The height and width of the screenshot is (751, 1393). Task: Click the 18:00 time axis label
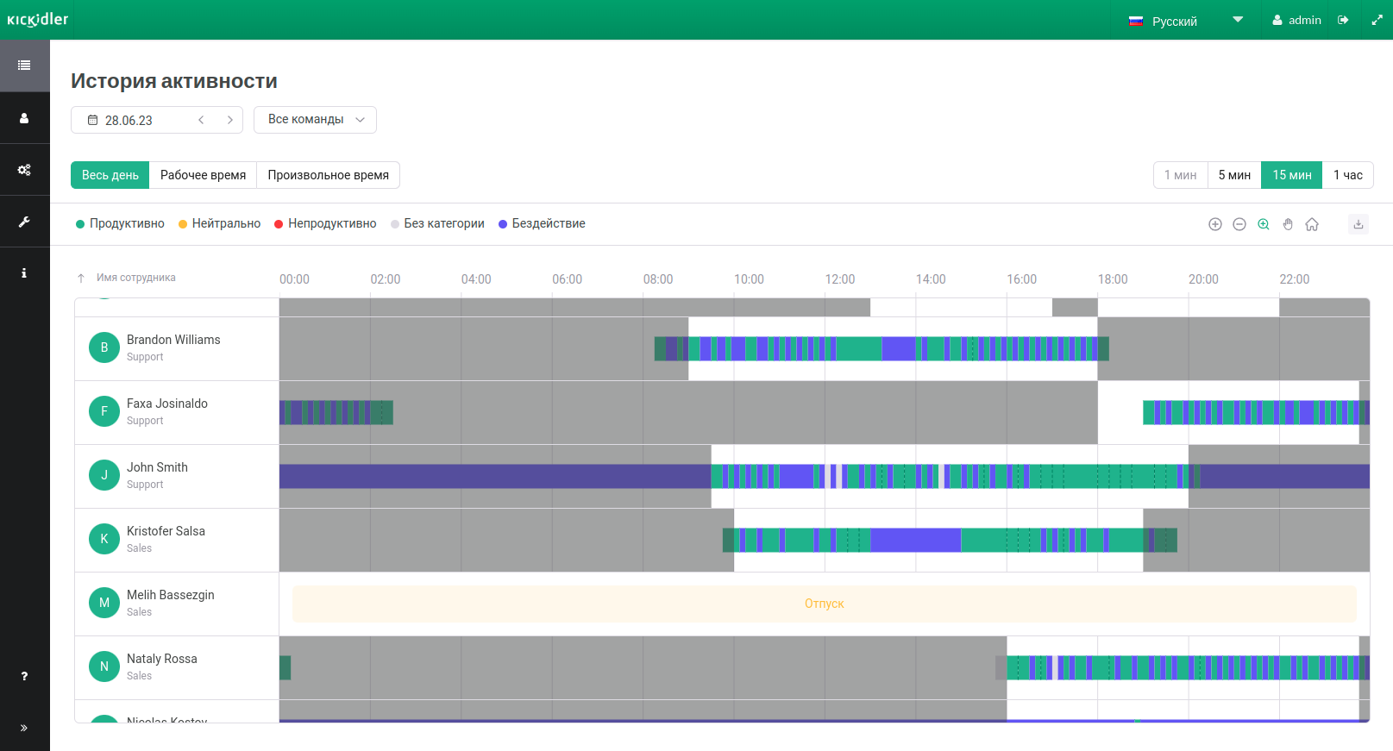click(x=1113, y=279)
